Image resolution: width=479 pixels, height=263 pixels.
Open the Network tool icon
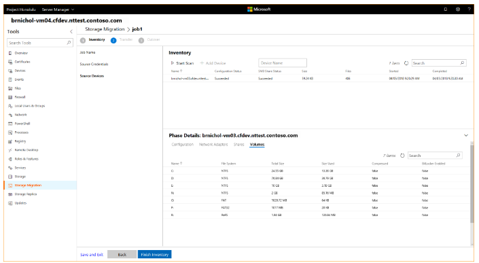10,115
